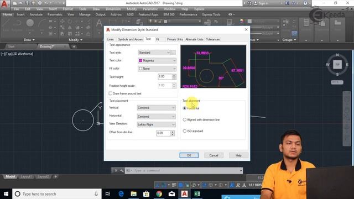Click the AutoCAD application menu logo
Image resolution: width=354 pixels, height=199 pixels.
(x=4, y=4)
